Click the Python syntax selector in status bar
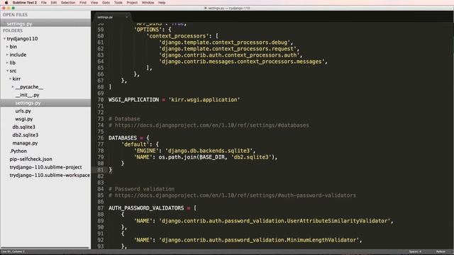 (441, 252)
